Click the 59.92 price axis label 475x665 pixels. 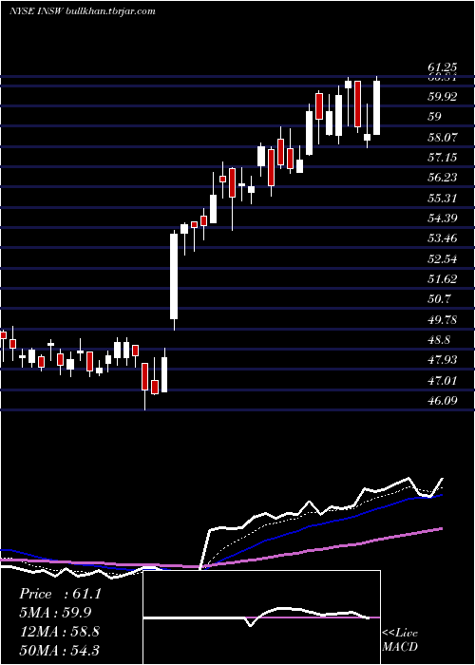[443, 97]
